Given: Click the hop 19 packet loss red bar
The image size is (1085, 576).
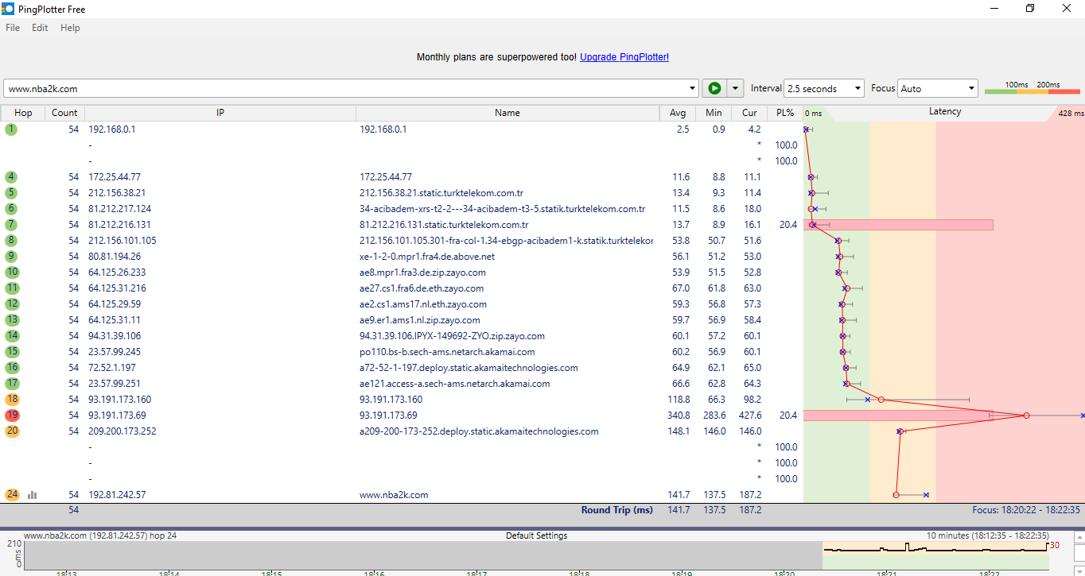Looking at the screenshot, I should click(x=899, y=416).
